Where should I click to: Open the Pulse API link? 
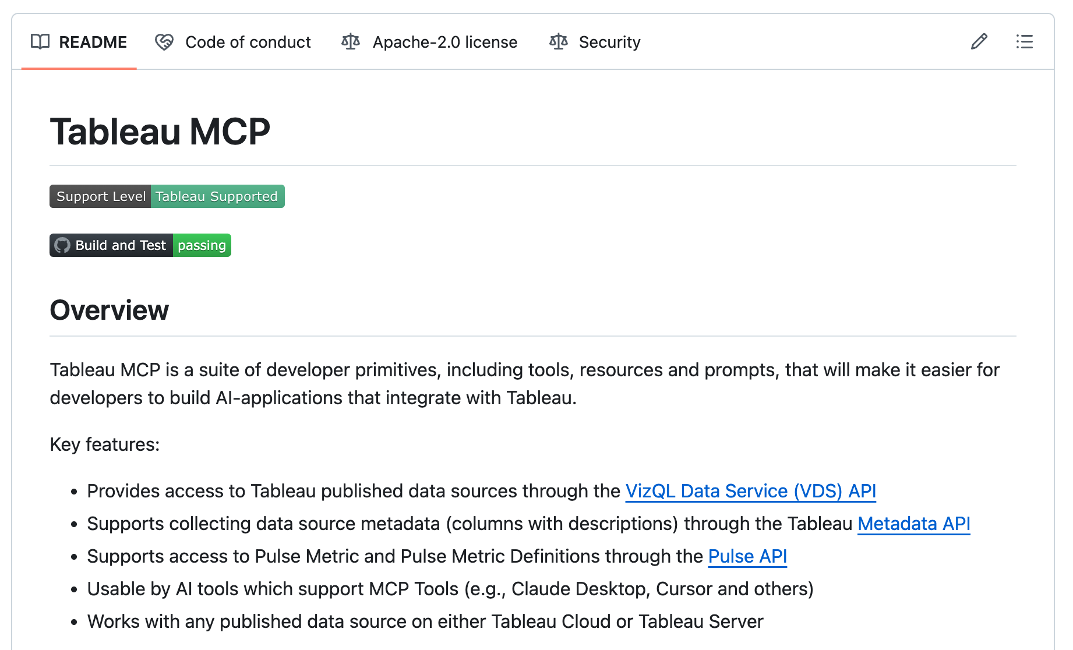(747, 556)
